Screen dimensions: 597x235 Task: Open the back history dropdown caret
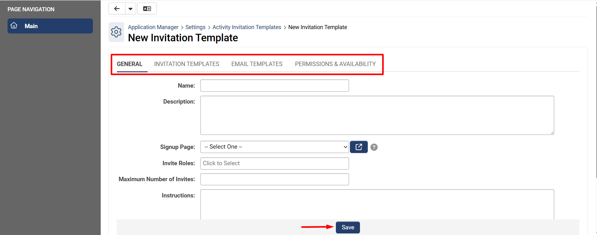(x=130, y=9)
